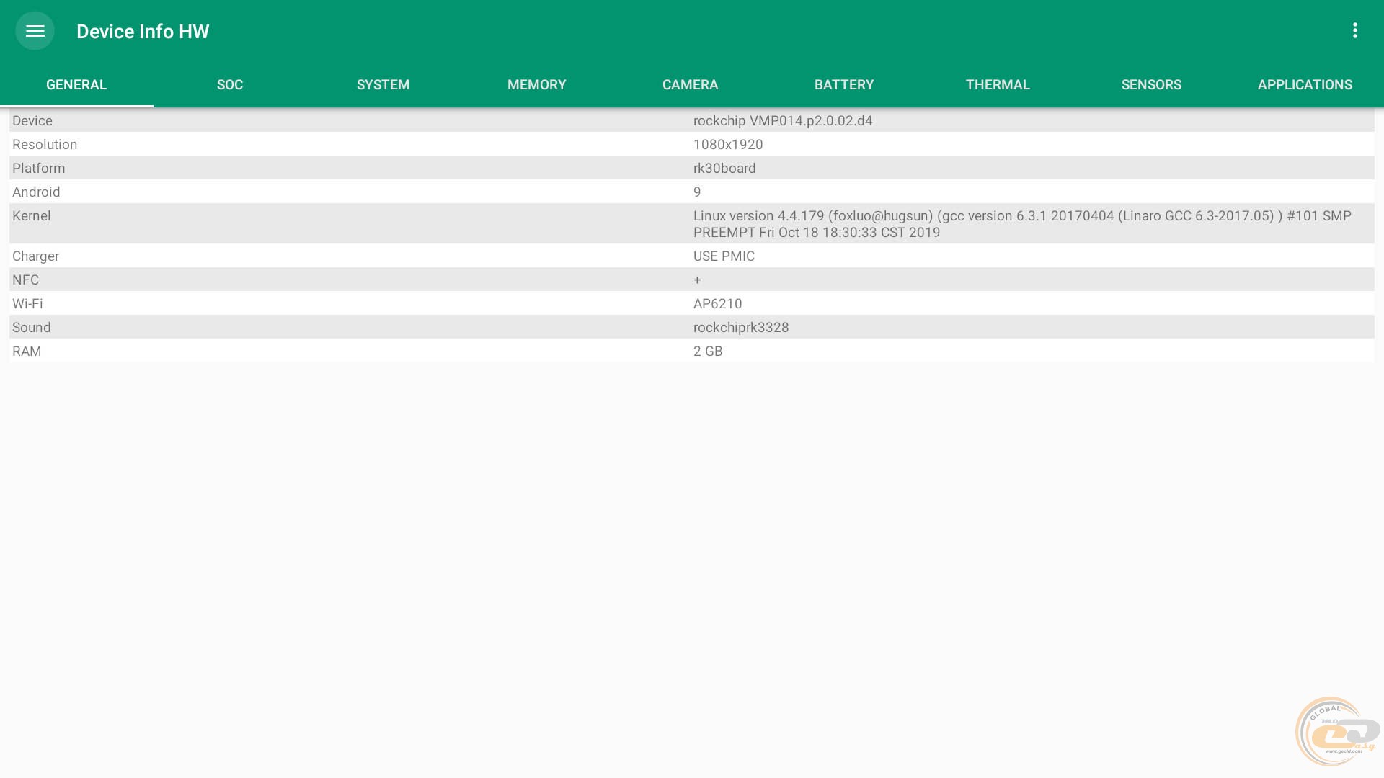
Task: Open the hamburger navigation menu
Action: 35,31
